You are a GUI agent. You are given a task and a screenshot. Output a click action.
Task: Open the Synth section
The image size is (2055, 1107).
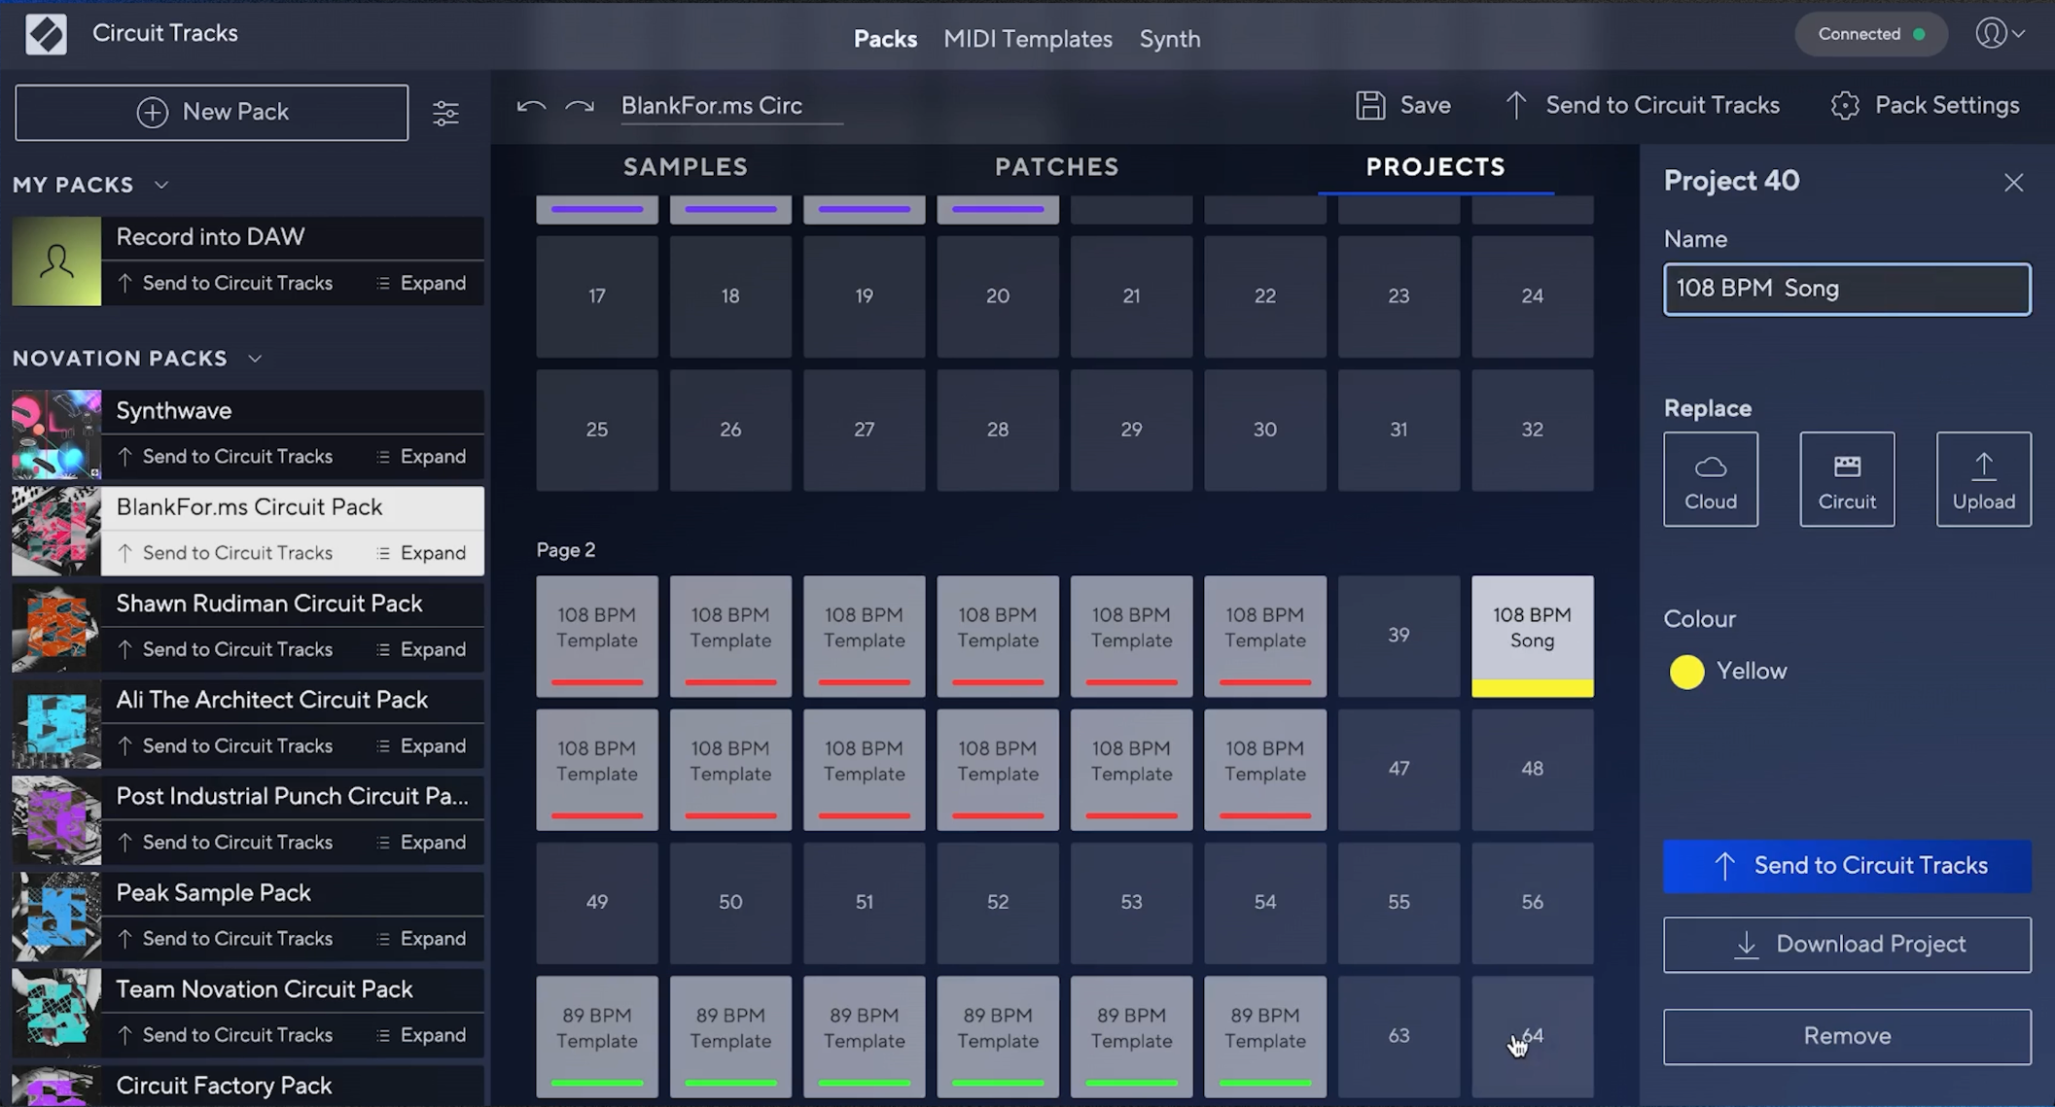1170,39
